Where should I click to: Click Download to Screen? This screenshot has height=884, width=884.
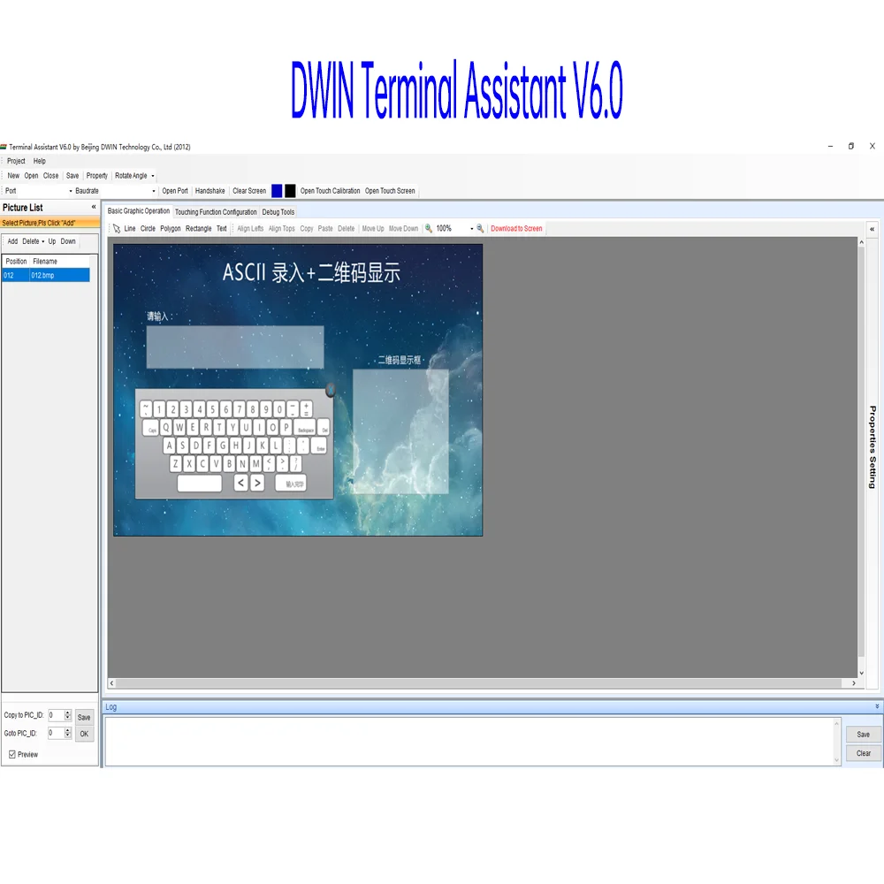[x=516, y=228]
